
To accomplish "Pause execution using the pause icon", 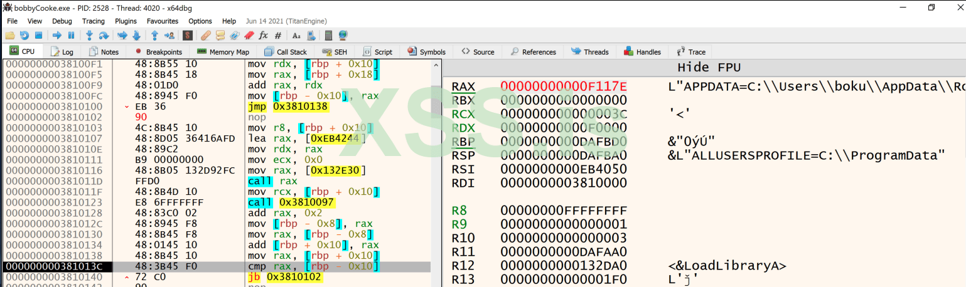I will pos(71,35).
